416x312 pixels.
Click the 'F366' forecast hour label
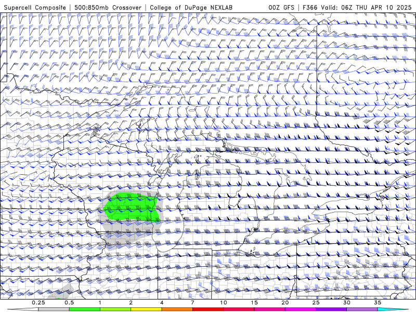[310, 7]
